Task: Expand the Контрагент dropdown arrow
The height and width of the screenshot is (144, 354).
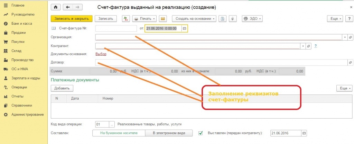Action: [303, 46]
